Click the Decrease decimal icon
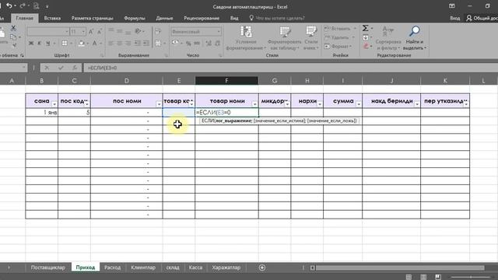 tap(218, 44)
